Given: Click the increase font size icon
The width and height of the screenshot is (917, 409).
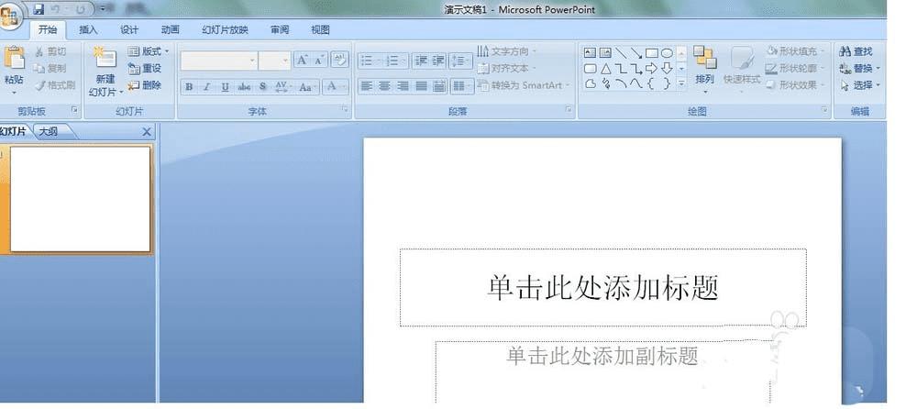Looking at the screenshot, I should coord(302,60).
